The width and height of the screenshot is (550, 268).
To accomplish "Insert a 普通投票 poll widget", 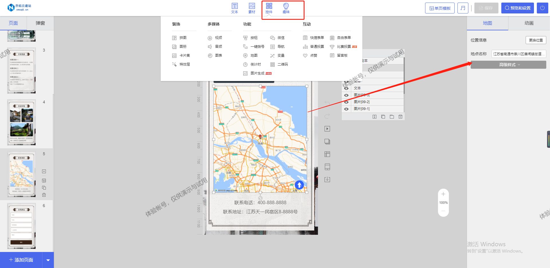I will (313, 47).
